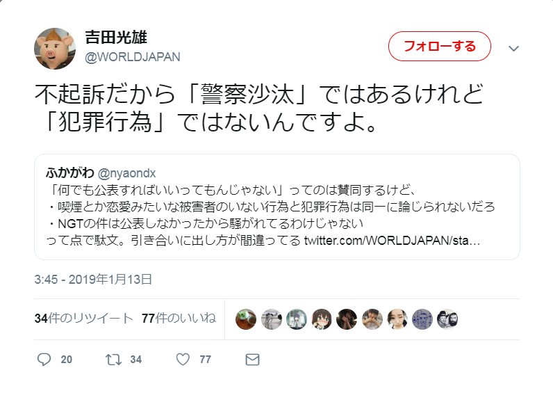Click the フォローする follow button
Image resolution: width=553 pixels, height=393 pixels.
(x=440, y=47)
